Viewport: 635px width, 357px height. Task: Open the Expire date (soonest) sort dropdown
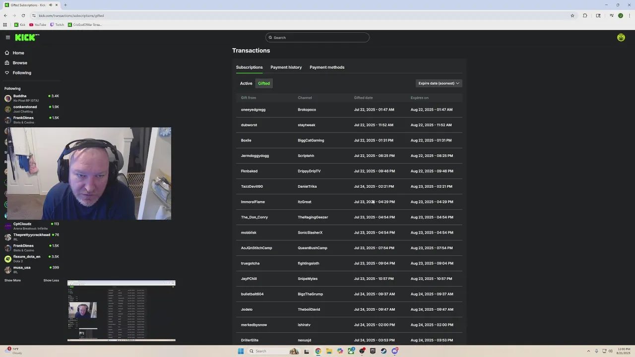[439, 83]
